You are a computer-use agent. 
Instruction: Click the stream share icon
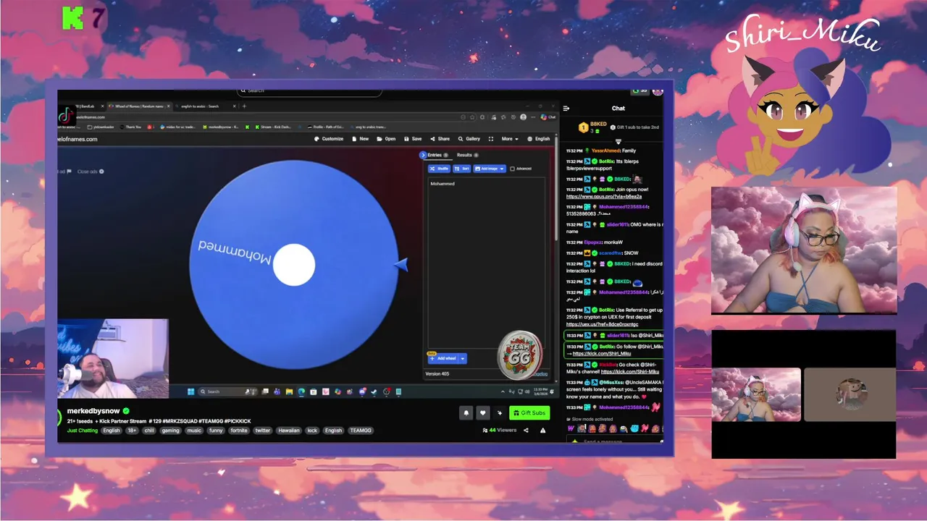[526, 431]
